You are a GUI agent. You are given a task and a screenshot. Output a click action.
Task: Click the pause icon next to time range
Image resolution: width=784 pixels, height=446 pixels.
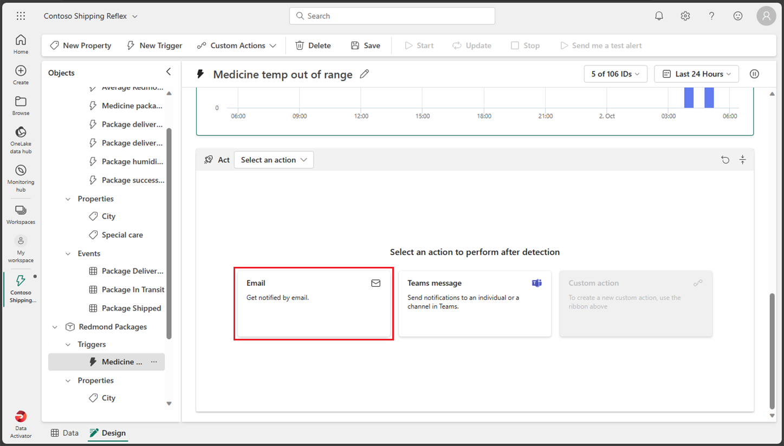coord(754,74)
